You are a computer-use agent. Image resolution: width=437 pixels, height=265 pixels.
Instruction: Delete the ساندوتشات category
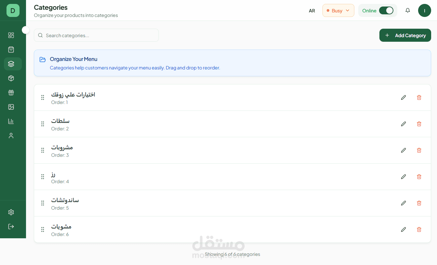point(419,203)
